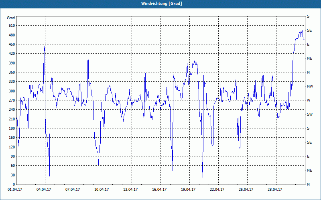This screenshot has height=200, width=321.
Task: Click the Windrichtung [Grad] chart title
Action: pos(161,4)
